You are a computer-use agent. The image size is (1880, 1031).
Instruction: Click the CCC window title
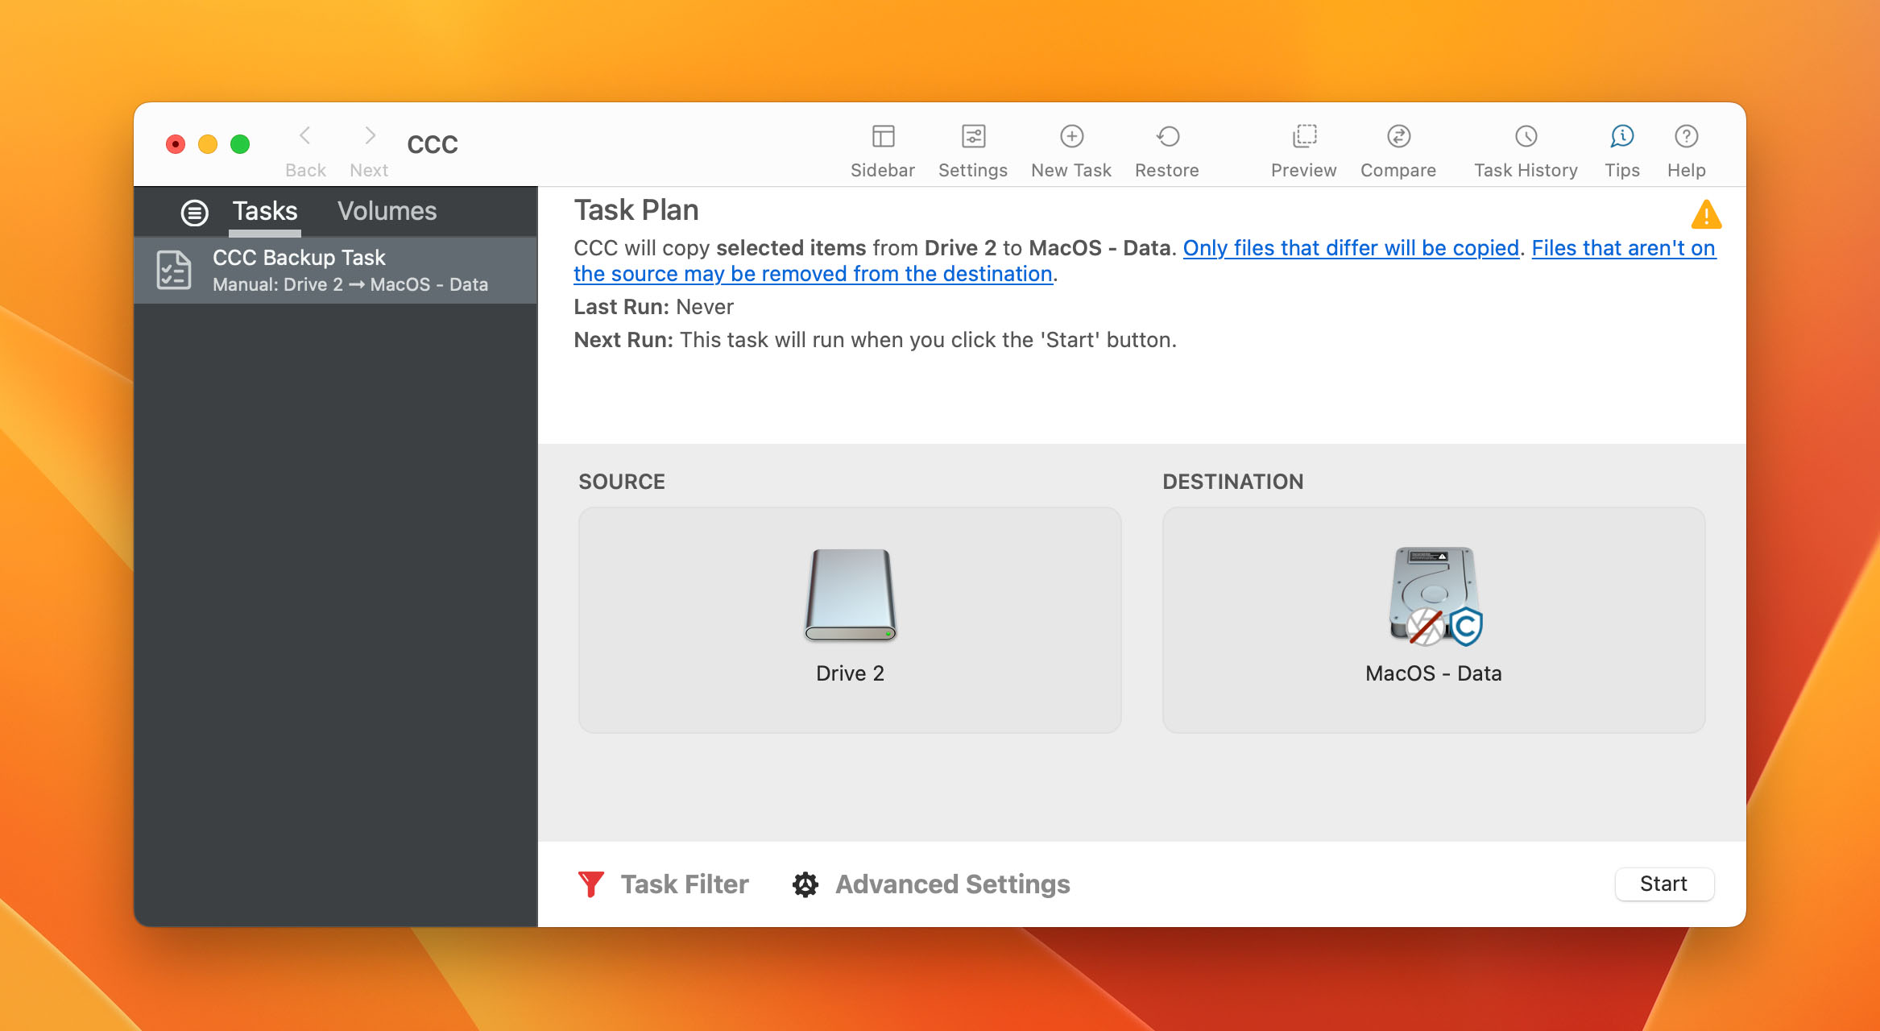(433, 144)
